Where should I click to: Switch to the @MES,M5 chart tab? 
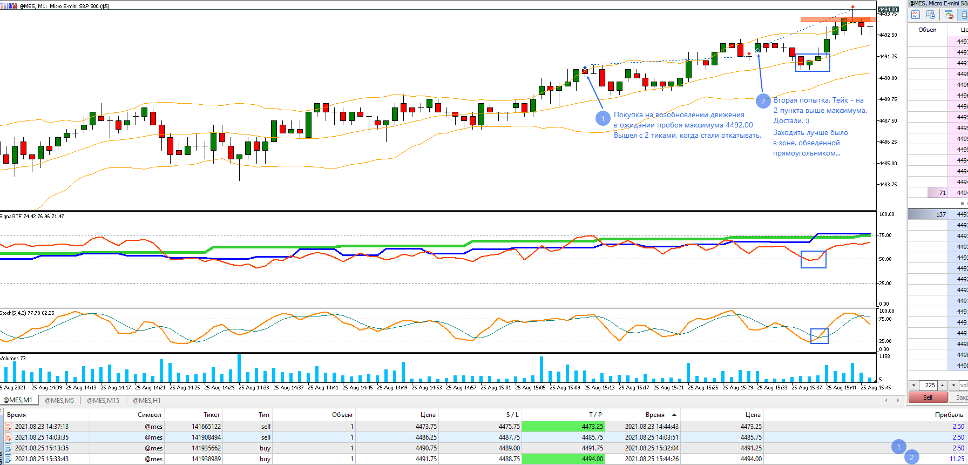(x=59, y=400)
